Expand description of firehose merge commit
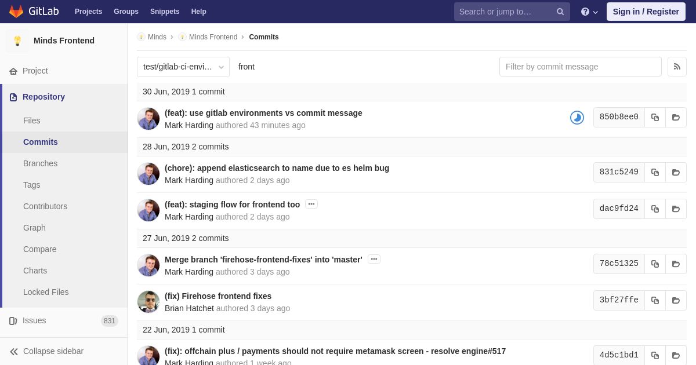The width and height of the screenshot is (696, 365). tap(374, 259)
